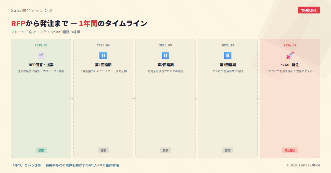Click the arrow between 2025.03 and 2025.06 cards
Image resolution: width=331 pixels, height=173 pixels.
71,99
